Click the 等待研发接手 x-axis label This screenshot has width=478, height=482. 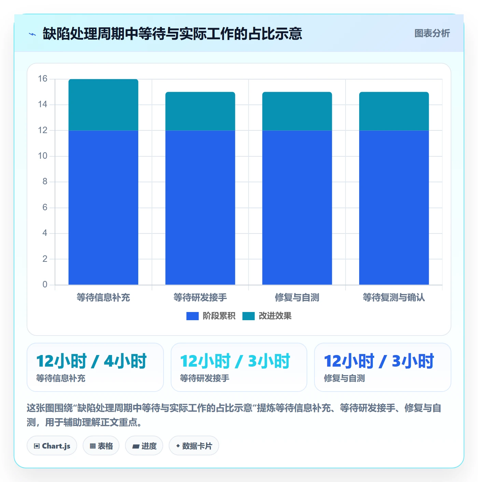tap(200, 298)
